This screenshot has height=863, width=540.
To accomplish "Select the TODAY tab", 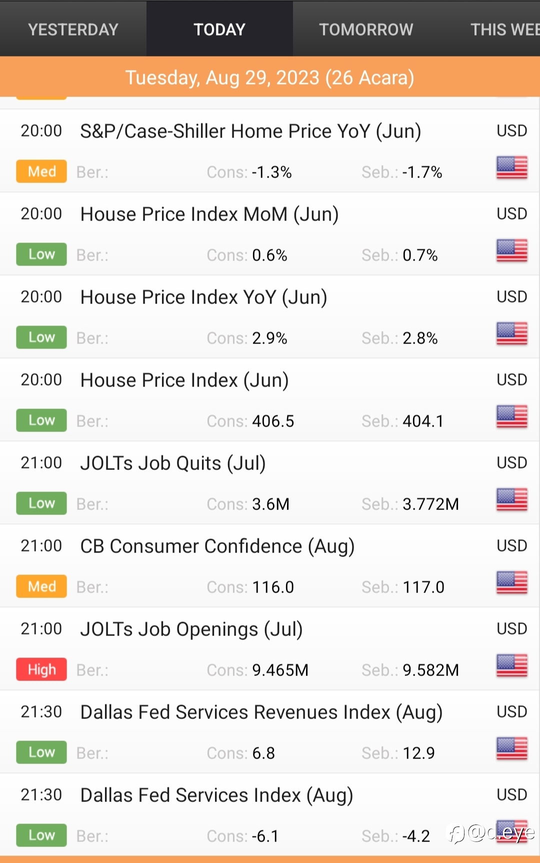I will [x=219, y=29].
